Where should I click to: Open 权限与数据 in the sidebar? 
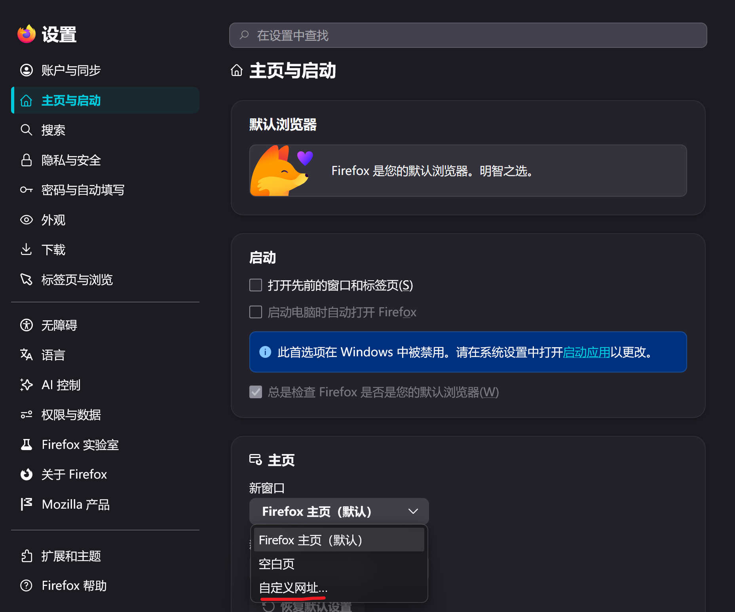click(x=105, y=414)
